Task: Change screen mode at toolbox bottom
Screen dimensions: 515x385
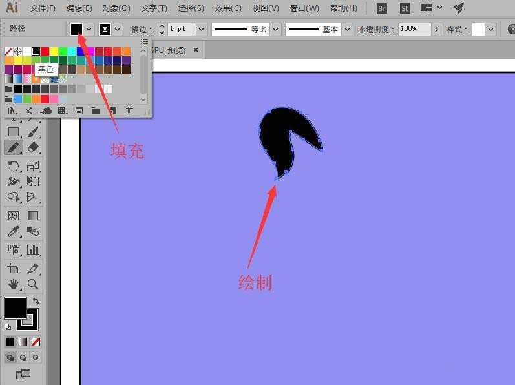Action: (x=23, y=373)
